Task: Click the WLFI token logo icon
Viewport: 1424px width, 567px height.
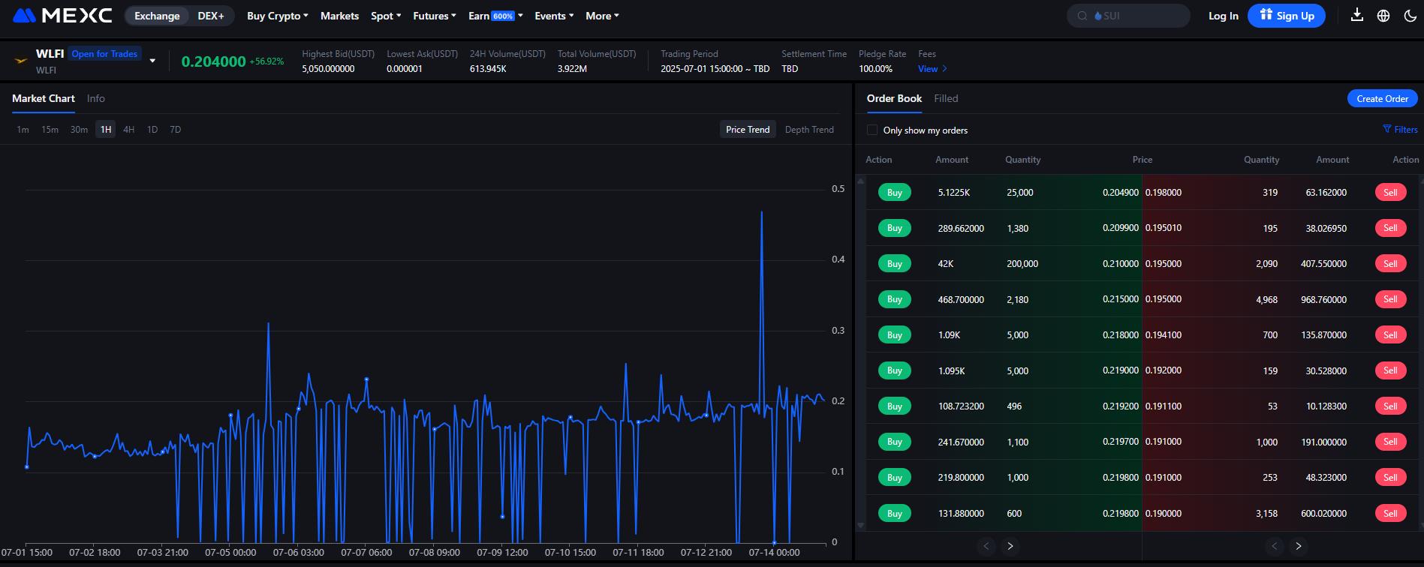Action: [21, 60]
